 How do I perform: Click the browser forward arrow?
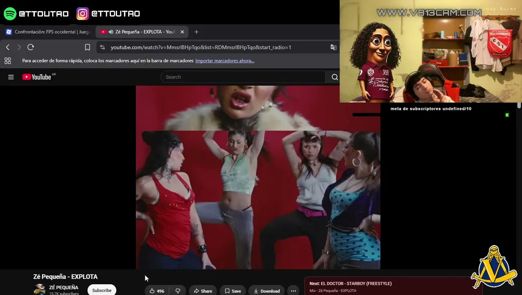point(19,47)
